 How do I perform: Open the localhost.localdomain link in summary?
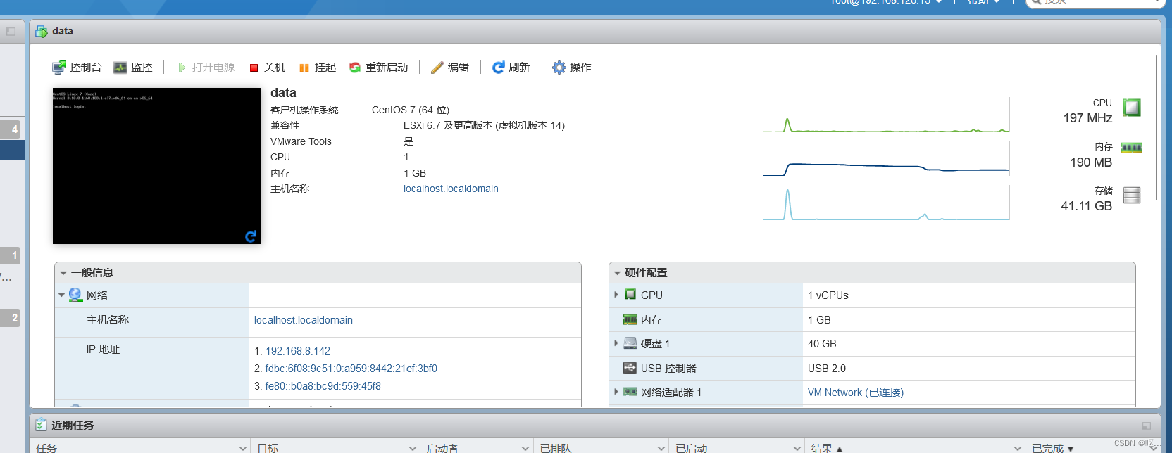[451, 189]
